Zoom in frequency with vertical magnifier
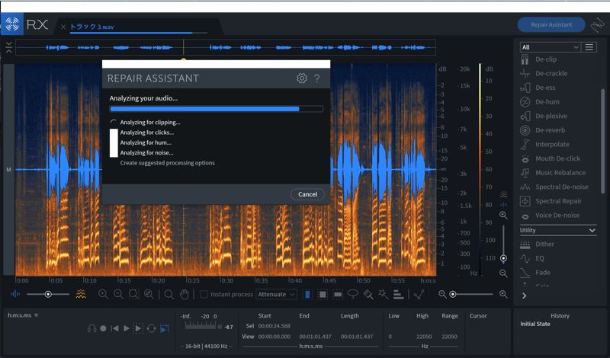Viewport: 610px width, 358px height. coord(503,216)
